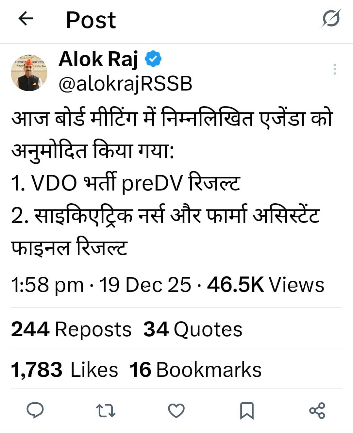
Task: Like the post with heart icon
Action: tap(176, 411)
